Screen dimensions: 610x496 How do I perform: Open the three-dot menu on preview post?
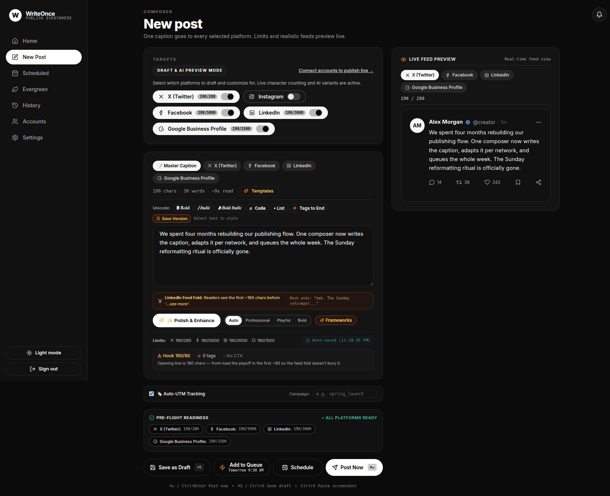[539, 122]
